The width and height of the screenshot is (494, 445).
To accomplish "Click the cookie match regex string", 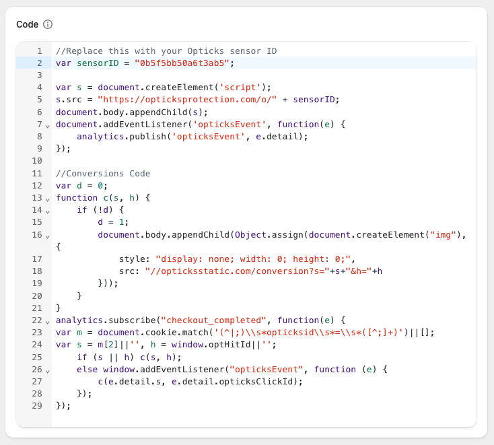I will click(x=309, y=333).
